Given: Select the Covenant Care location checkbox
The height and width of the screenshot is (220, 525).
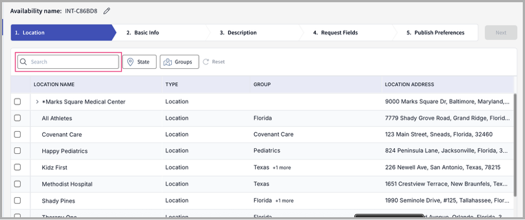Looking at the screenshot, I should pos(17,134).
